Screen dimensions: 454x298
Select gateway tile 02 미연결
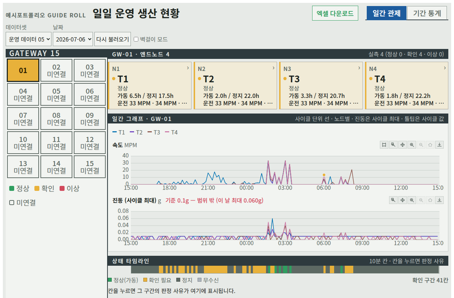56,70
